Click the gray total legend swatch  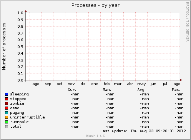7,127
